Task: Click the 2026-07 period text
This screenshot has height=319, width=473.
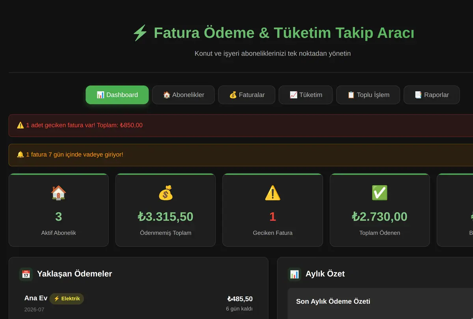Action: (34, 310)
